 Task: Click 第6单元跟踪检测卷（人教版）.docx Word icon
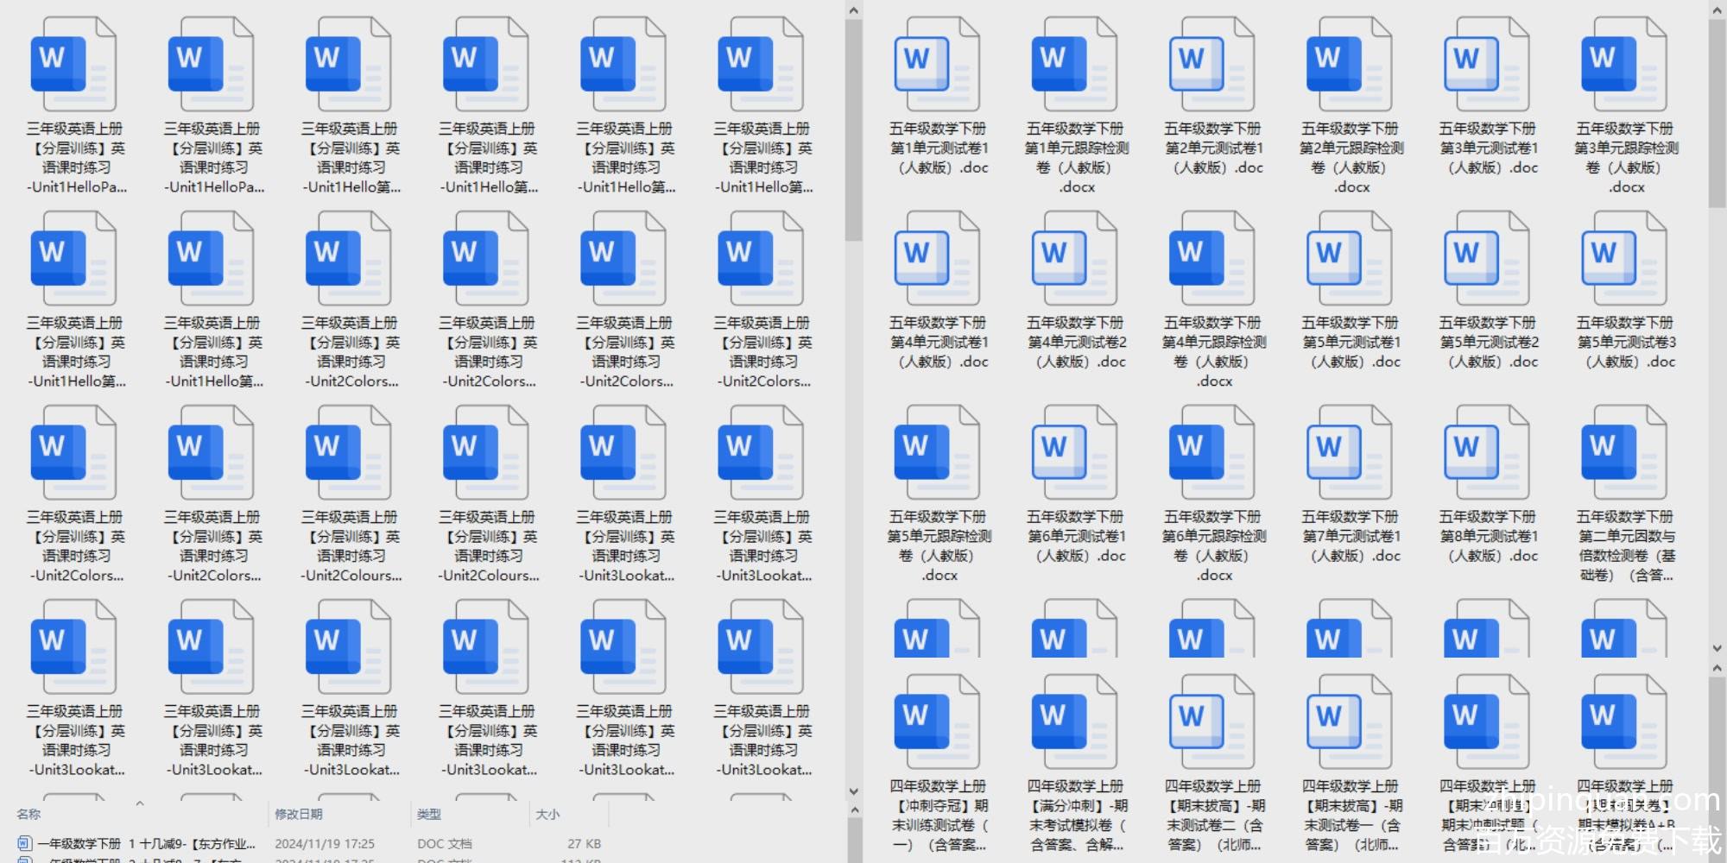coord(1212,454)
